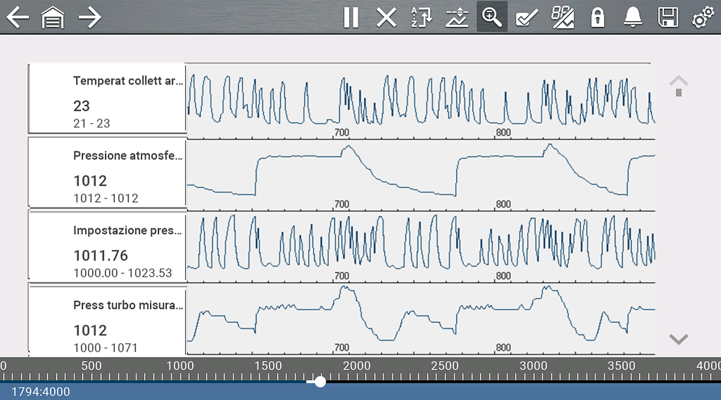The image size is (721, 400).
Task: Select the Pressione atmosfe parameter panel
Action: [x=107, y=174]
